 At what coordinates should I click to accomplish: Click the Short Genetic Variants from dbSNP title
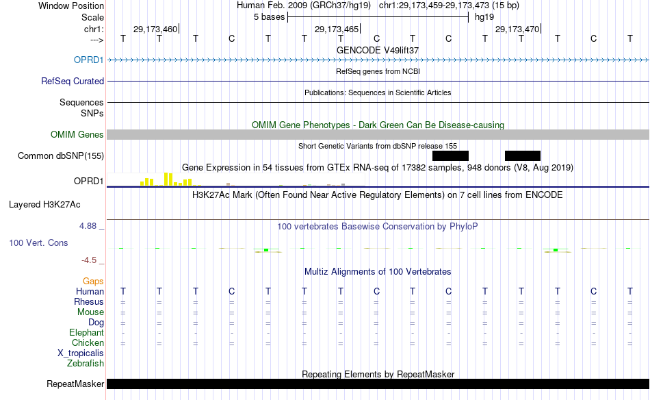tap(378, 146)
